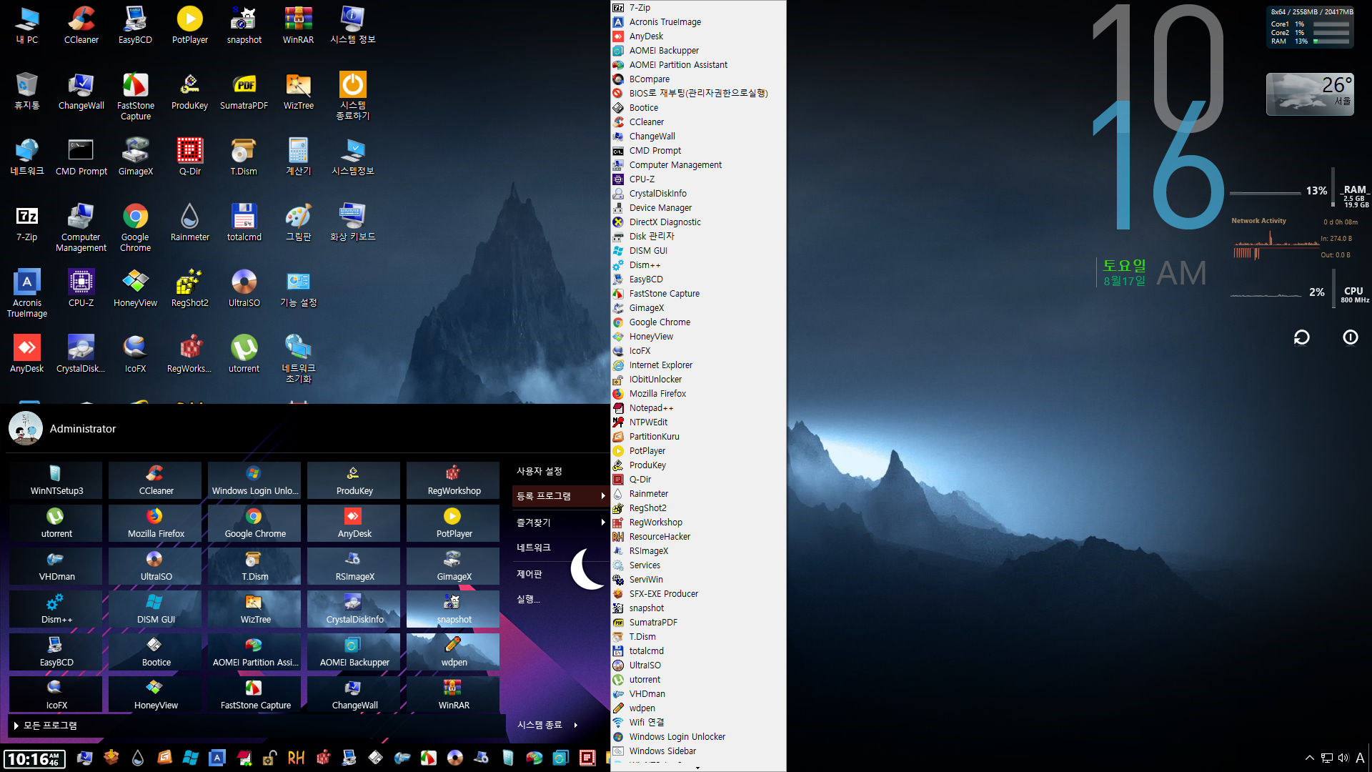Click the taskbar clock showing 10:16
The width and height of the screenshot is (1372, 772).
34,758
